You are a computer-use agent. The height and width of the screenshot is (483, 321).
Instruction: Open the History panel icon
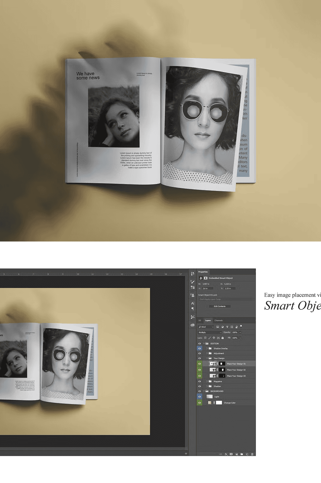[192, 274]
